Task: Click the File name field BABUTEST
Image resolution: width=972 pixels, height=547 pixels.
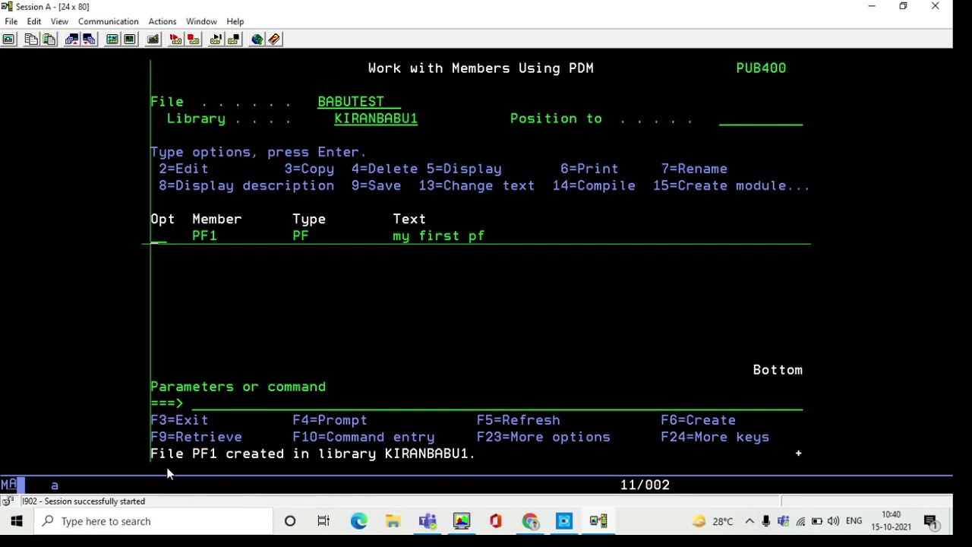Action: point(359,102)
